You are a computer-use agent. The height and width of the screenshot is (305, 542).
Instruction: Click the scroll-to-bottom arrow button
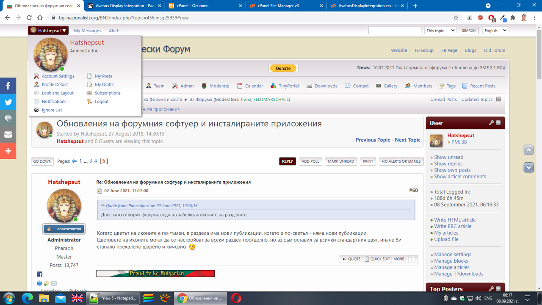tap(528, 168)
